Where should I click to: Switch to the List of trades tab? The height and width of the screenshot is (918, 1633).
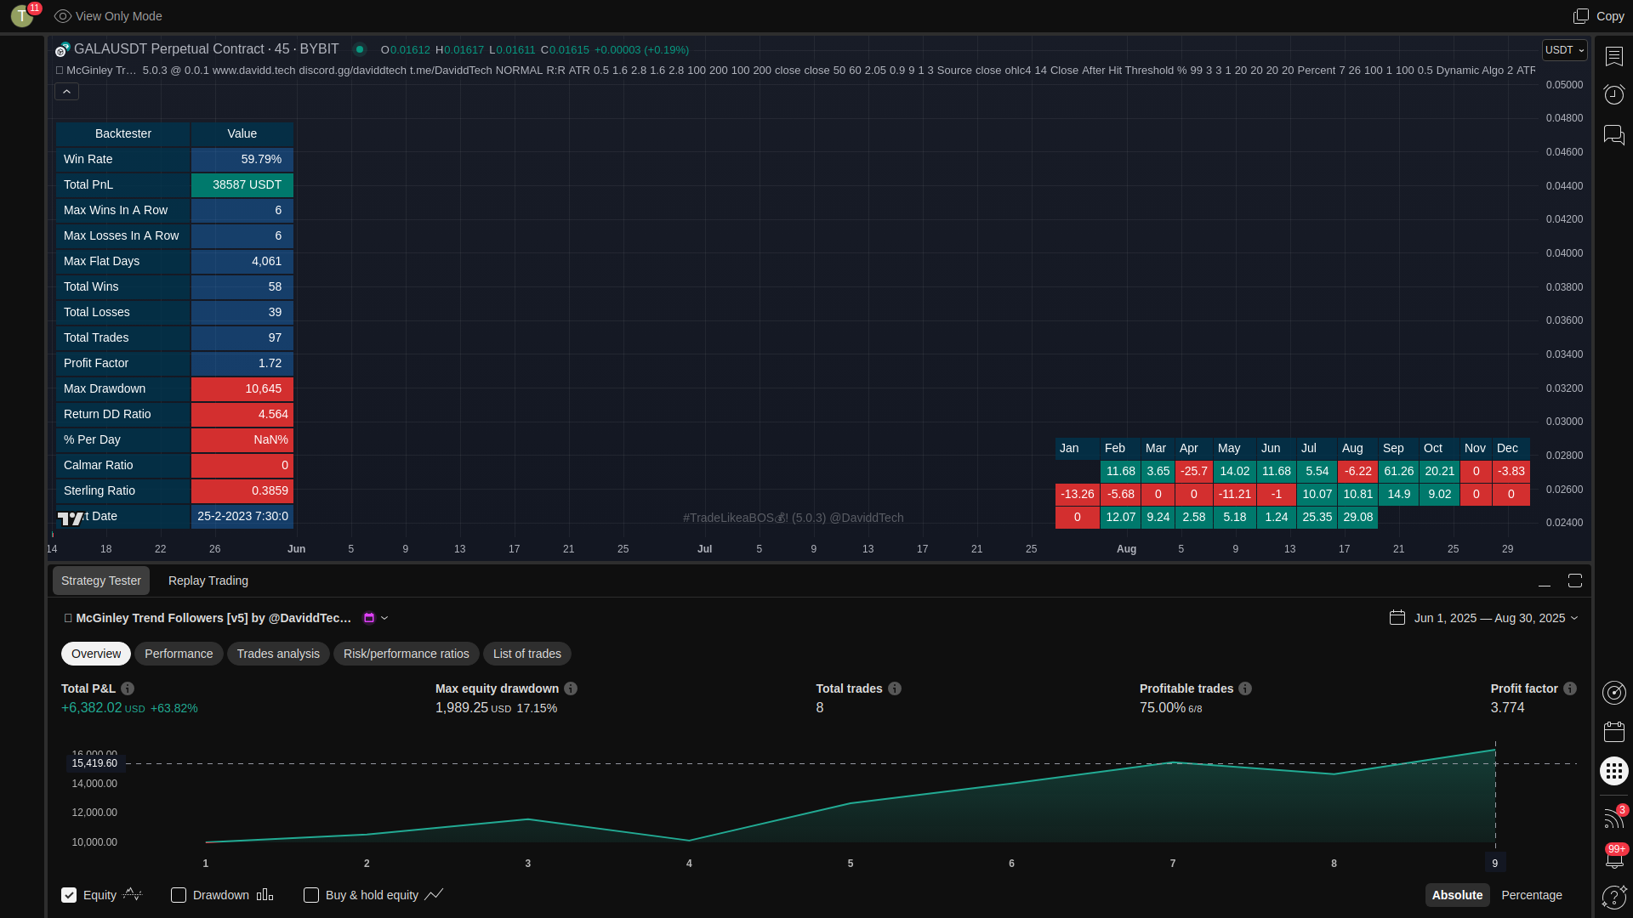click(x=527, y=654)
